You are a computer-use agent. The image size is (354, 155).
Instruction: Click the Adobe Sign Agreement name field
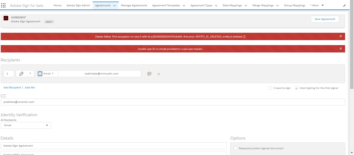114,146
